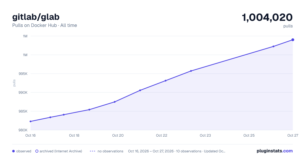Click the Oct 25 x-axis label
The image size is (305, 160).
[x=249, y=135]
